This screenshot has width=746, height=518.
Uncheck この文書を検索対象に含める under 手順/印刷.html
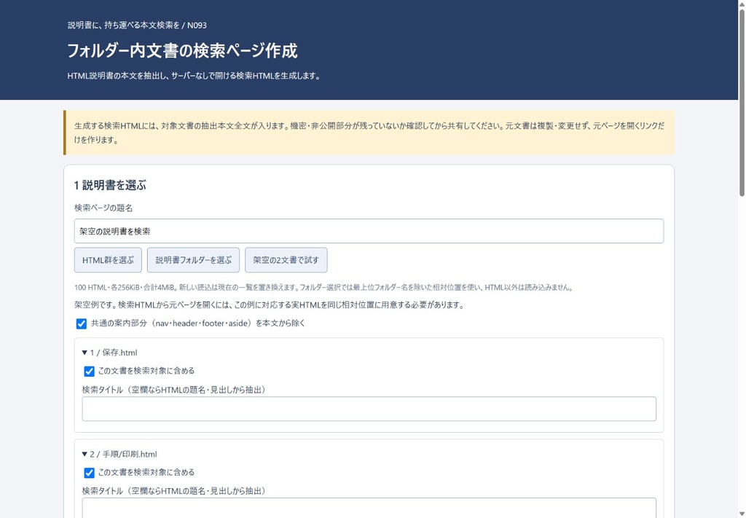(89, 473)
